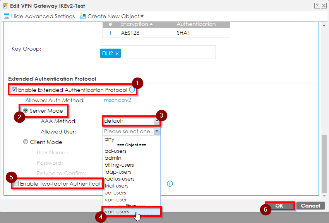The image size is (329, 223).
Task: Close the Edit VPN Gateway dialog
Action: (324, 5)
